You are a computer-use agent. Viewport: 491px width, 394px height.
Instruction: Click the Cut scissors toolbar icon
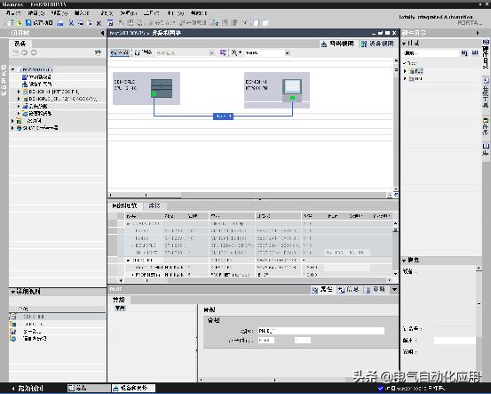coord(71,23)
